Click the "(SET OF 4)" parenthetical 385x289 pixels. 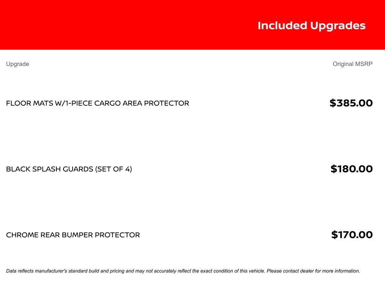(114, 169)
